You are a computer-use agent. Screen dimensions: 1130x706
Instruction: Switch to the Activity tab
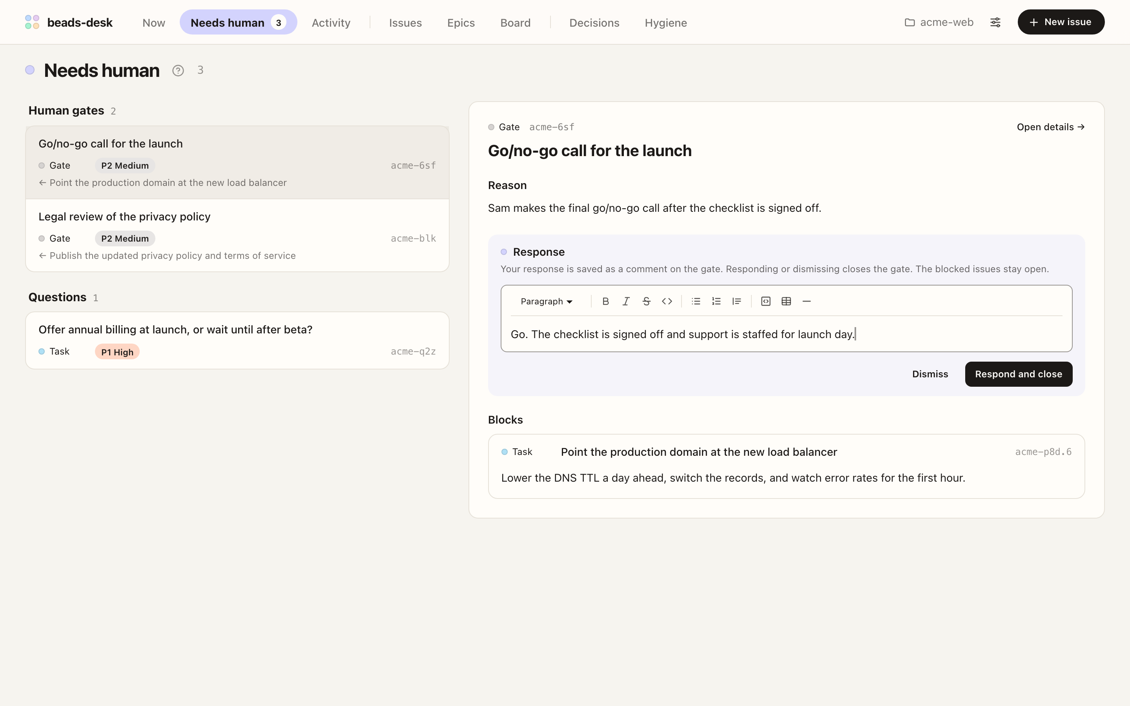coord(331,22)
